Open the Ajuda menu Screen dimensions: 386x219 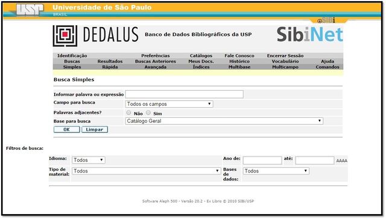(x=327, y=61)
